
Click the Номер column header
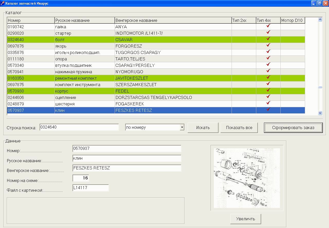coord(31,20)
